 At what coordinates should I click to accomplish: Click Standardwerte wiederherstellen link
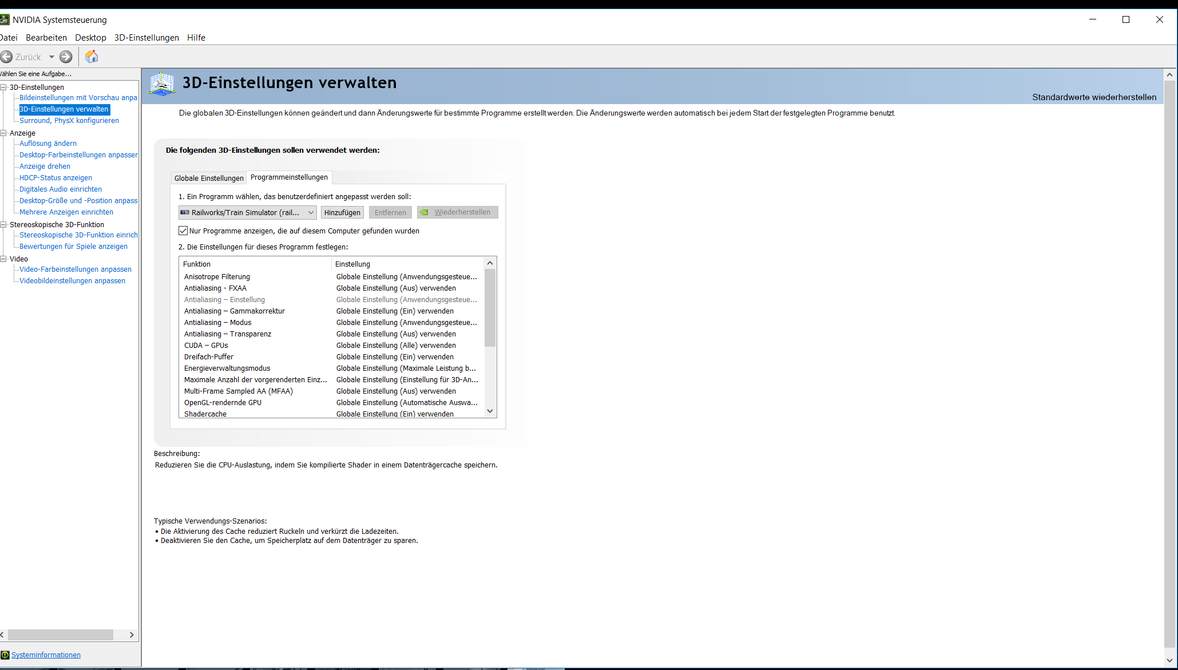tap(1094, 97)
